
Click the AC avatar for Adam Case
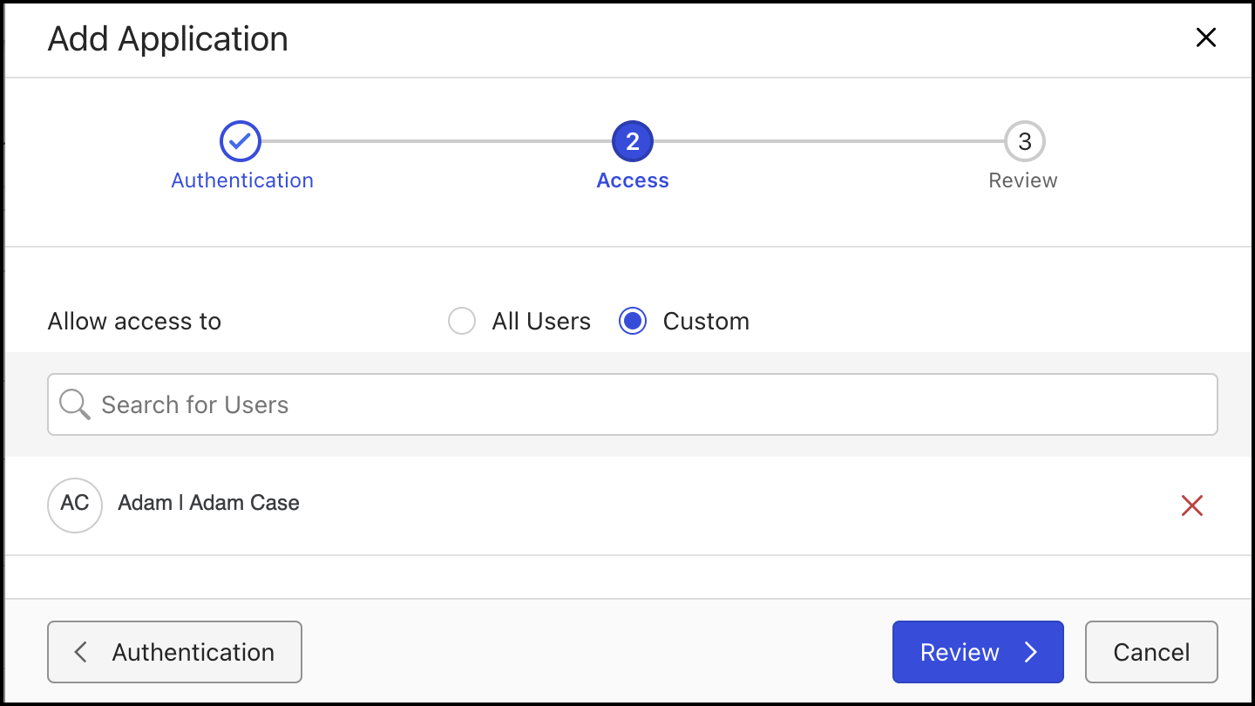(x=75, y=505)
